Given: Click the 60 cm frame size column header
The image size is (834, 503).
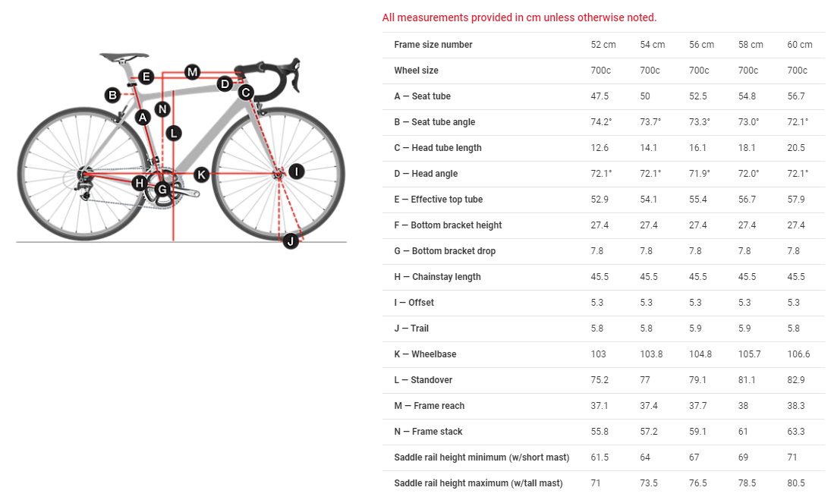Looking at the screenshot, I should point(800,45).
